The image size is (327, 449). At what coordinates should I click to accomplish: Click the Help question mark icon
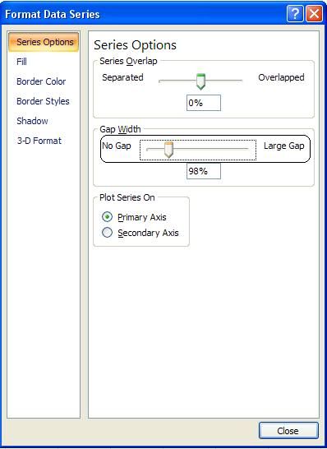pyautogui.click(x=295, y=13)
